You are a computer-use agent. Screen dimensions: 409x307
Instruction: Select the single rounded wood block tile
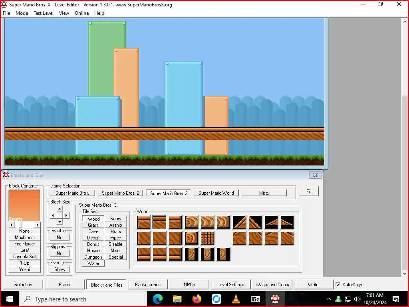191,238
